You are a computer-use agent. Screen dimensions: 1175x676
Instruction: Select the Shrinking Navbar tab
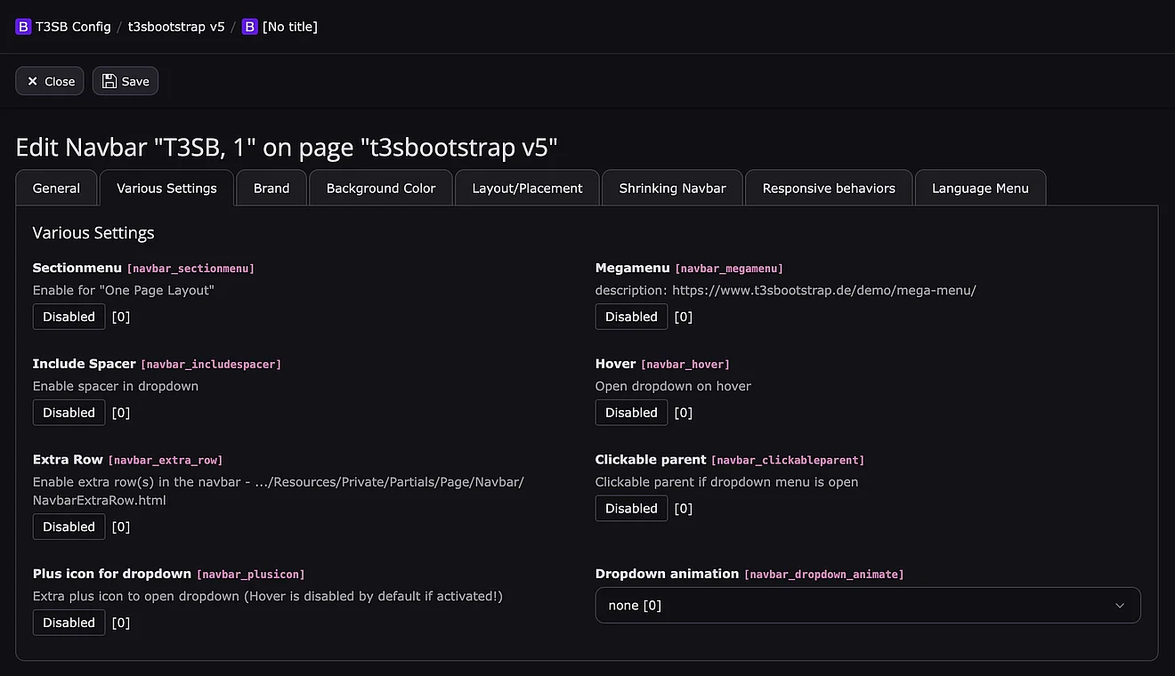(x=672, y=189)
